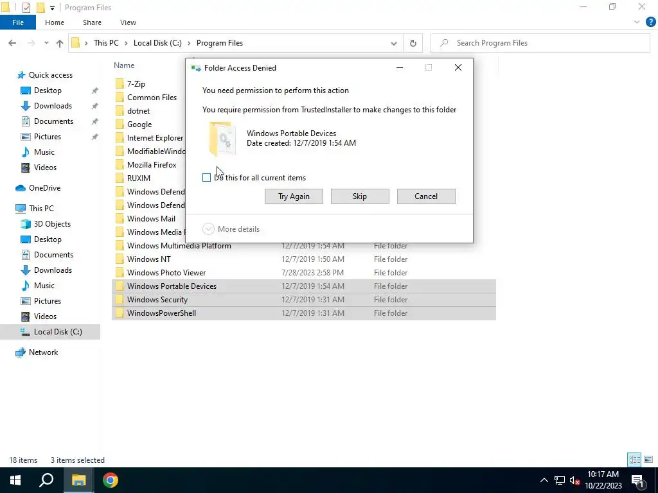Select This PC in the address path
The height and width of the screenshot is (493, 658).
[x=106, y=43]
